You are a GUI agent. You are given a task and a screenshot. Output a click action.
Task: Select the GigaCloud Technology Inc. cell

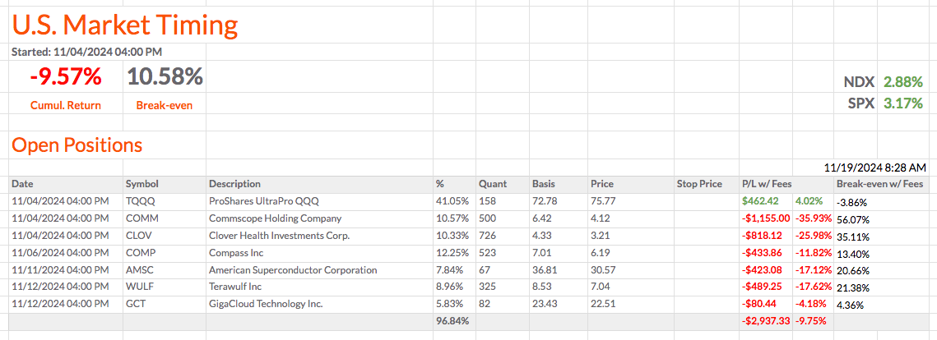coord(266,305)
